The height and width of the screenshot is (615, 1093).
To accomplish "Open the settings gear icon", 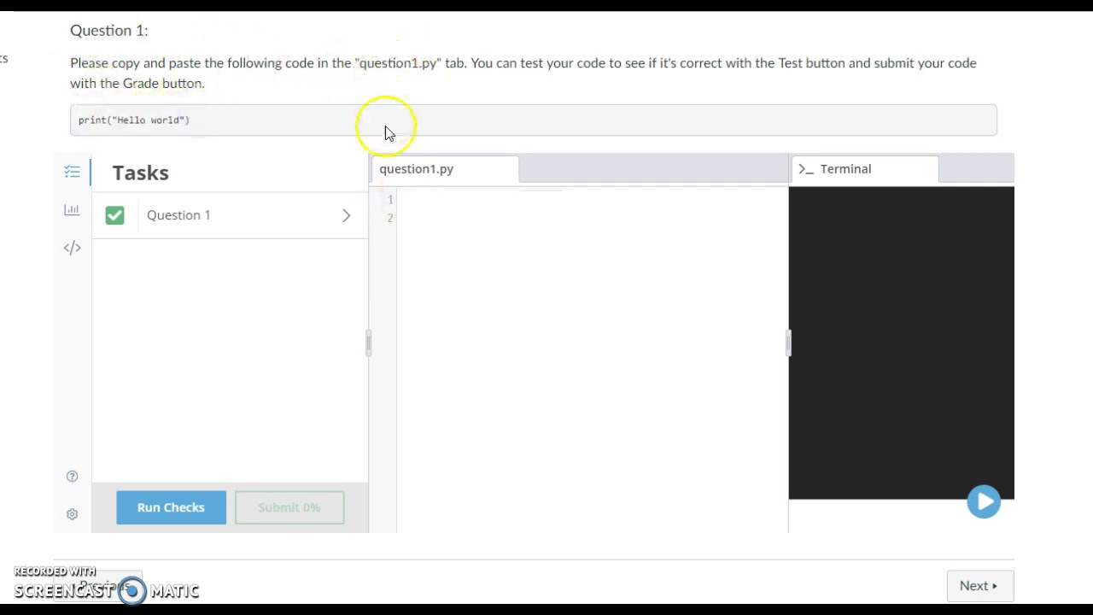I will point(72,514).
